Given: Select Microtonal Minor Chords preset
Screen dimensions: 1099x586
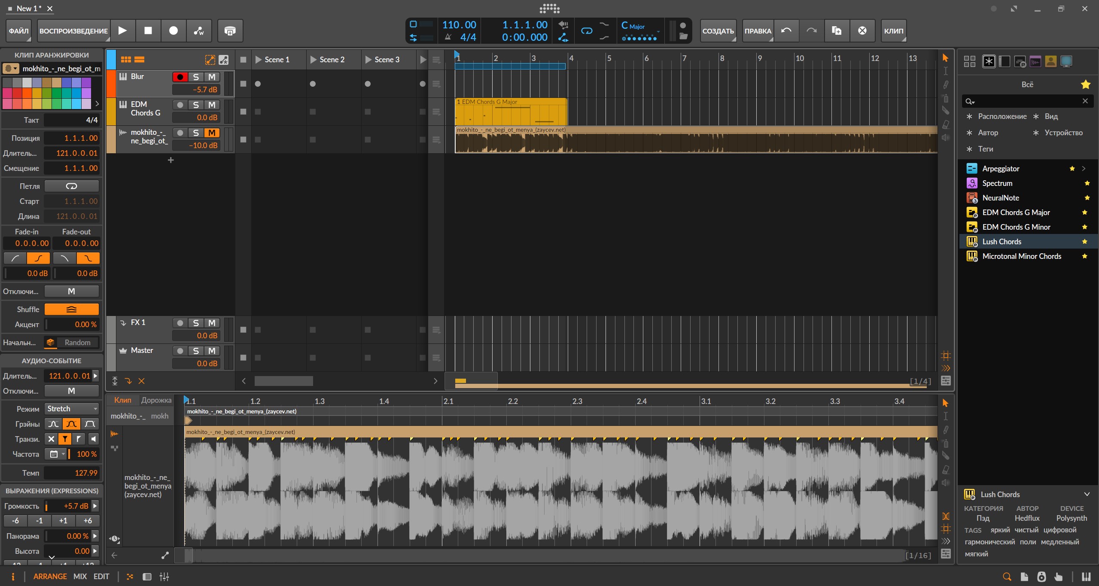Looking at the screenshot, I should [x=1028, y=256].
